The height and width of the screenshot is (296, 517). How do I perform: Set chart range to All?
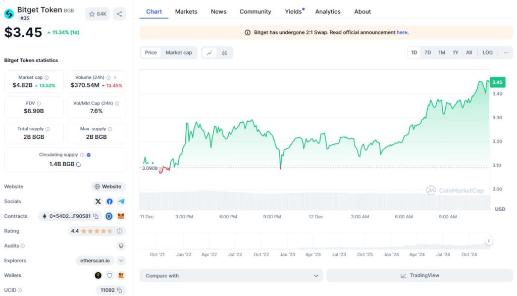click(x=469, y=53)
